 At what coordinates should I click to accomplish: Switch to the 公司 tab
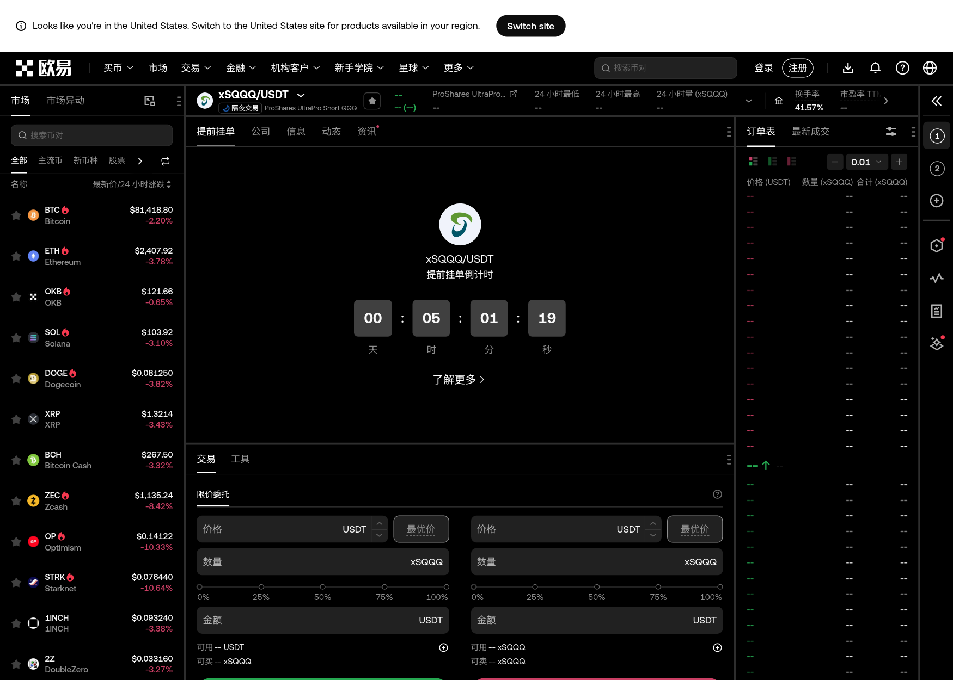(261, 132)
